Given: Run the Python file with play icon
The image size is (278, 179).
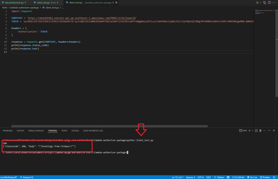Looking at the screenshot, I should [x=257, y=2].
